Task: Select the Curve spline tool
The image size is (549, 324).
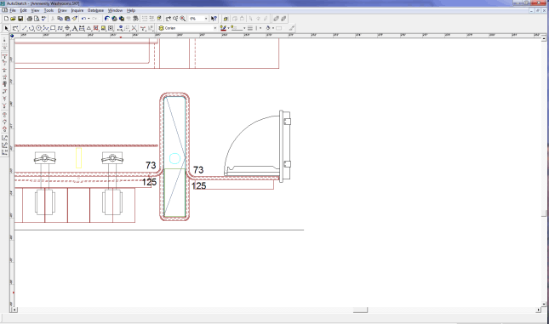Action: tap(60, 28)
